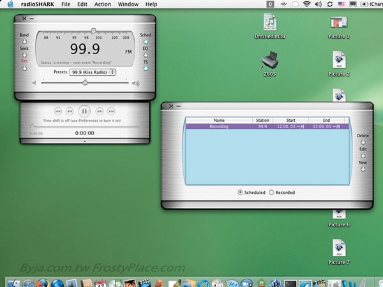Click the speech bubble menu bar icon
The image size is (383, 287).
pyautogui.click(x=295, y=4)
